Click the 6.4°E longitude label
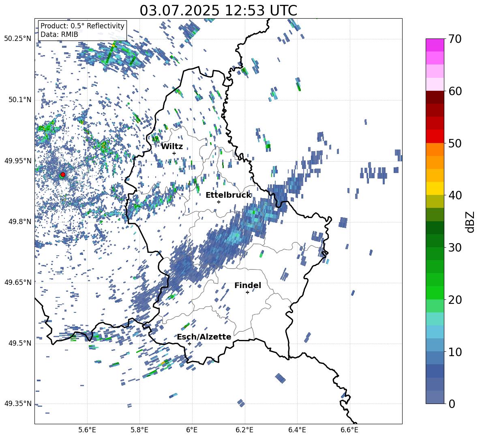The image size is (480, 438). [297, 430]
